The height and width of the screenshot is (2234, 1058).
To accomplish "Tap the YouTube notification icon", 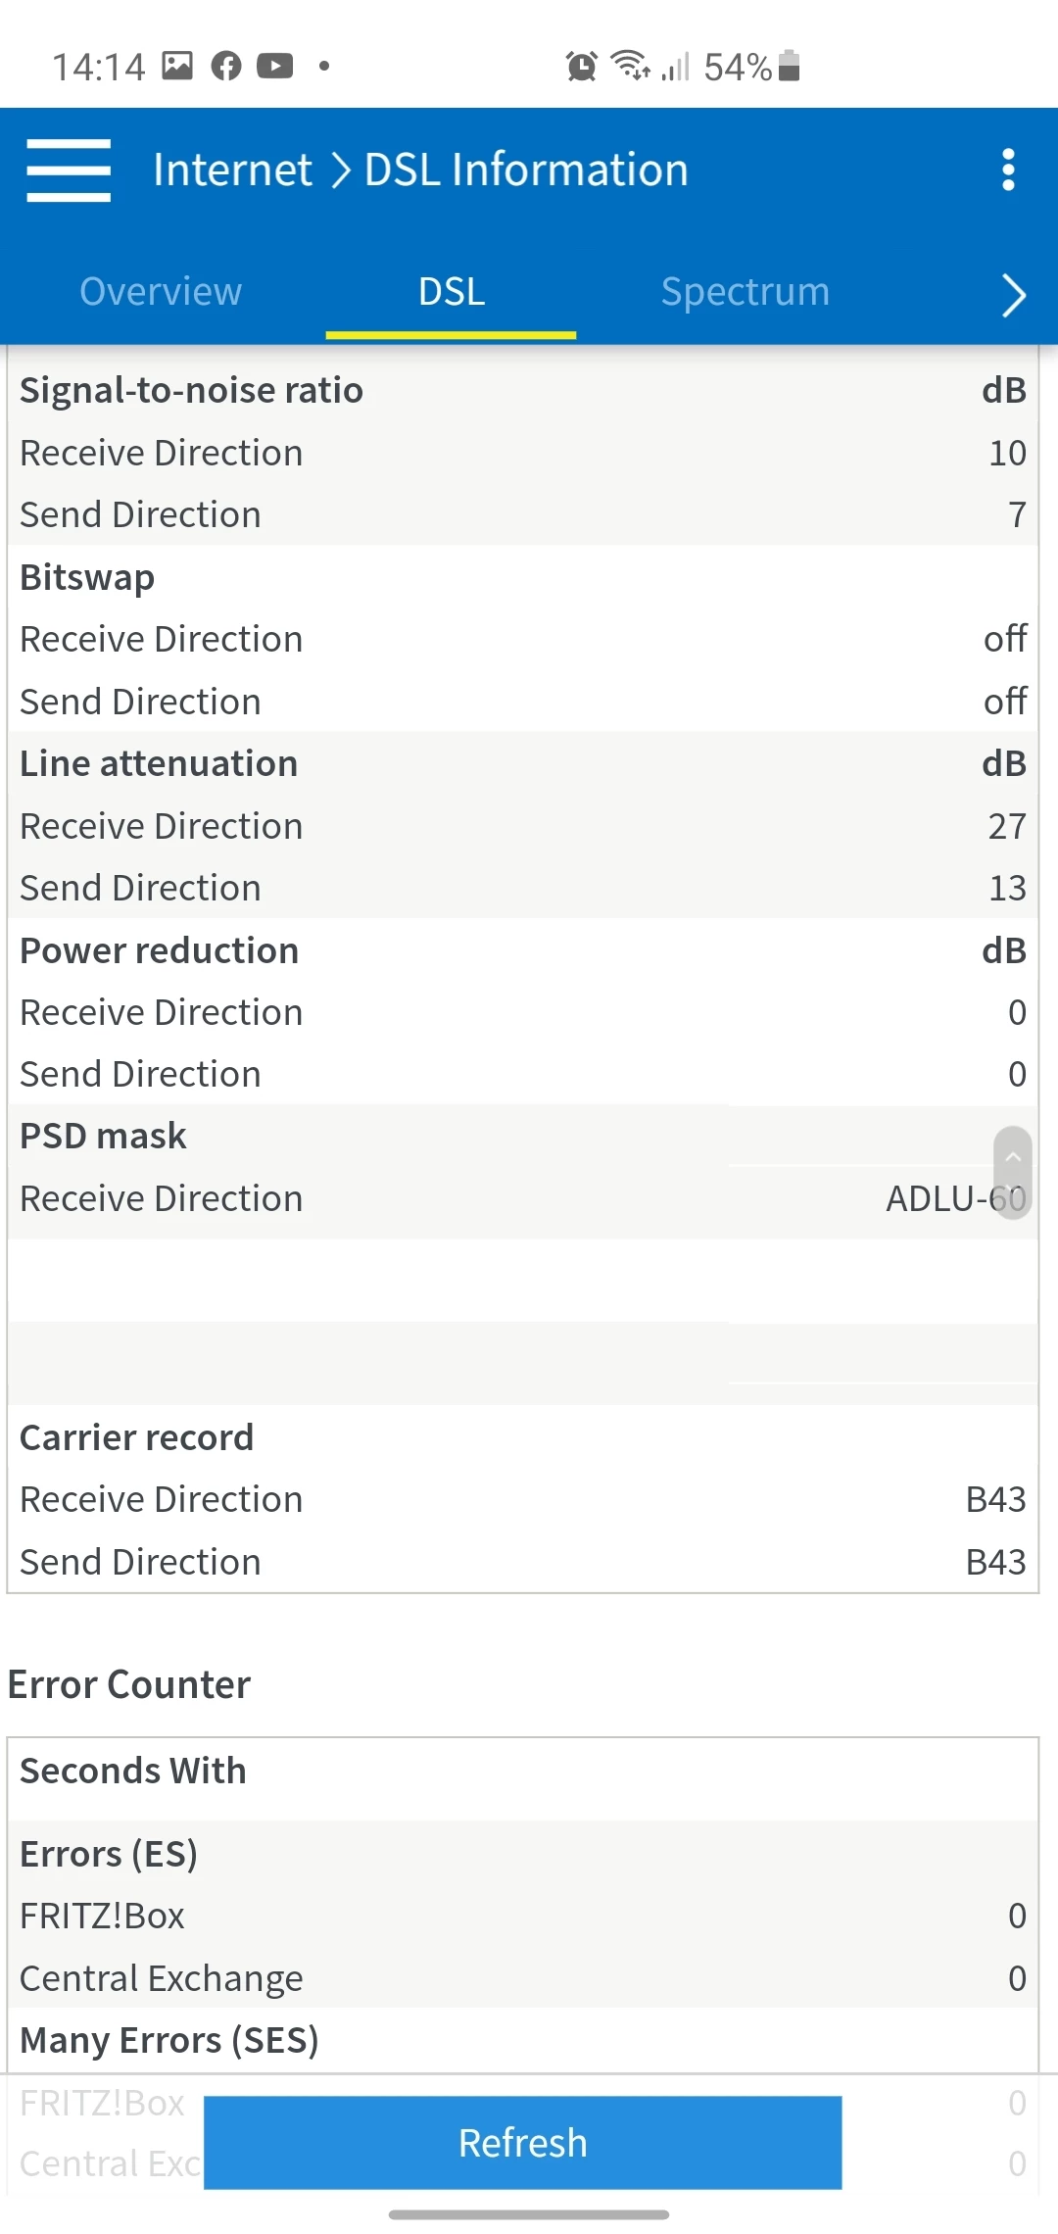I will (275, 67).
